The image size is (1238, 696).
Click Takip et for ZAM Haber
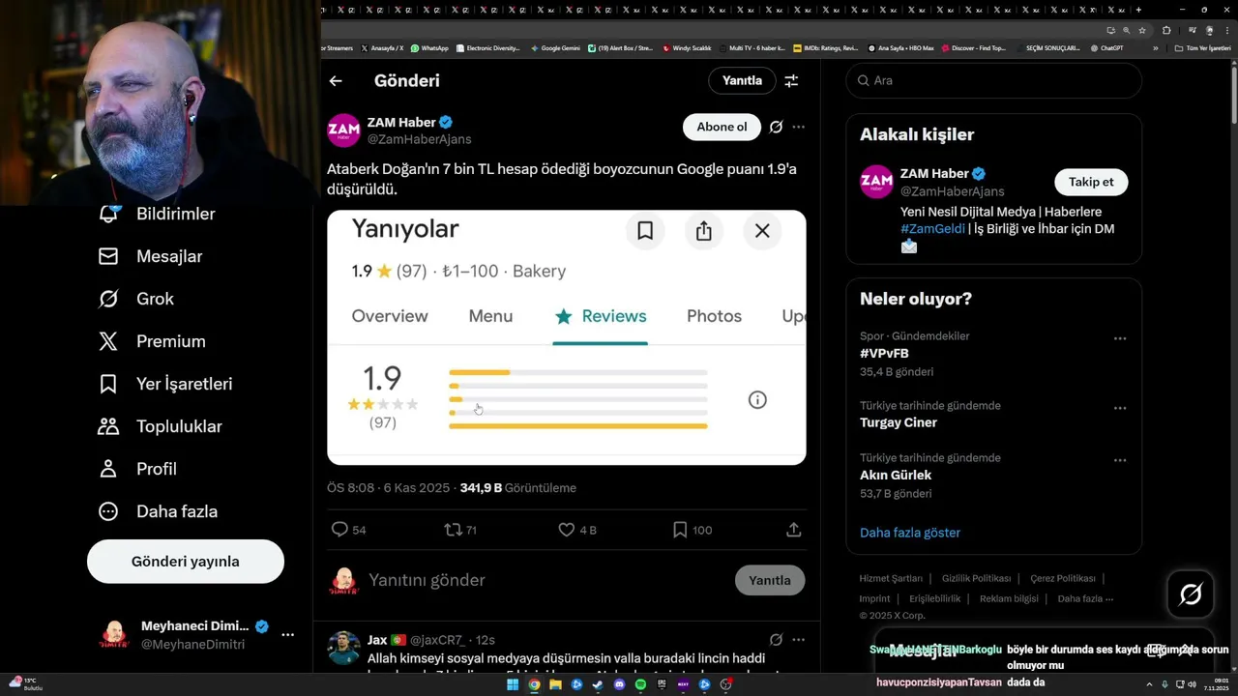[x=1091, y=182]
